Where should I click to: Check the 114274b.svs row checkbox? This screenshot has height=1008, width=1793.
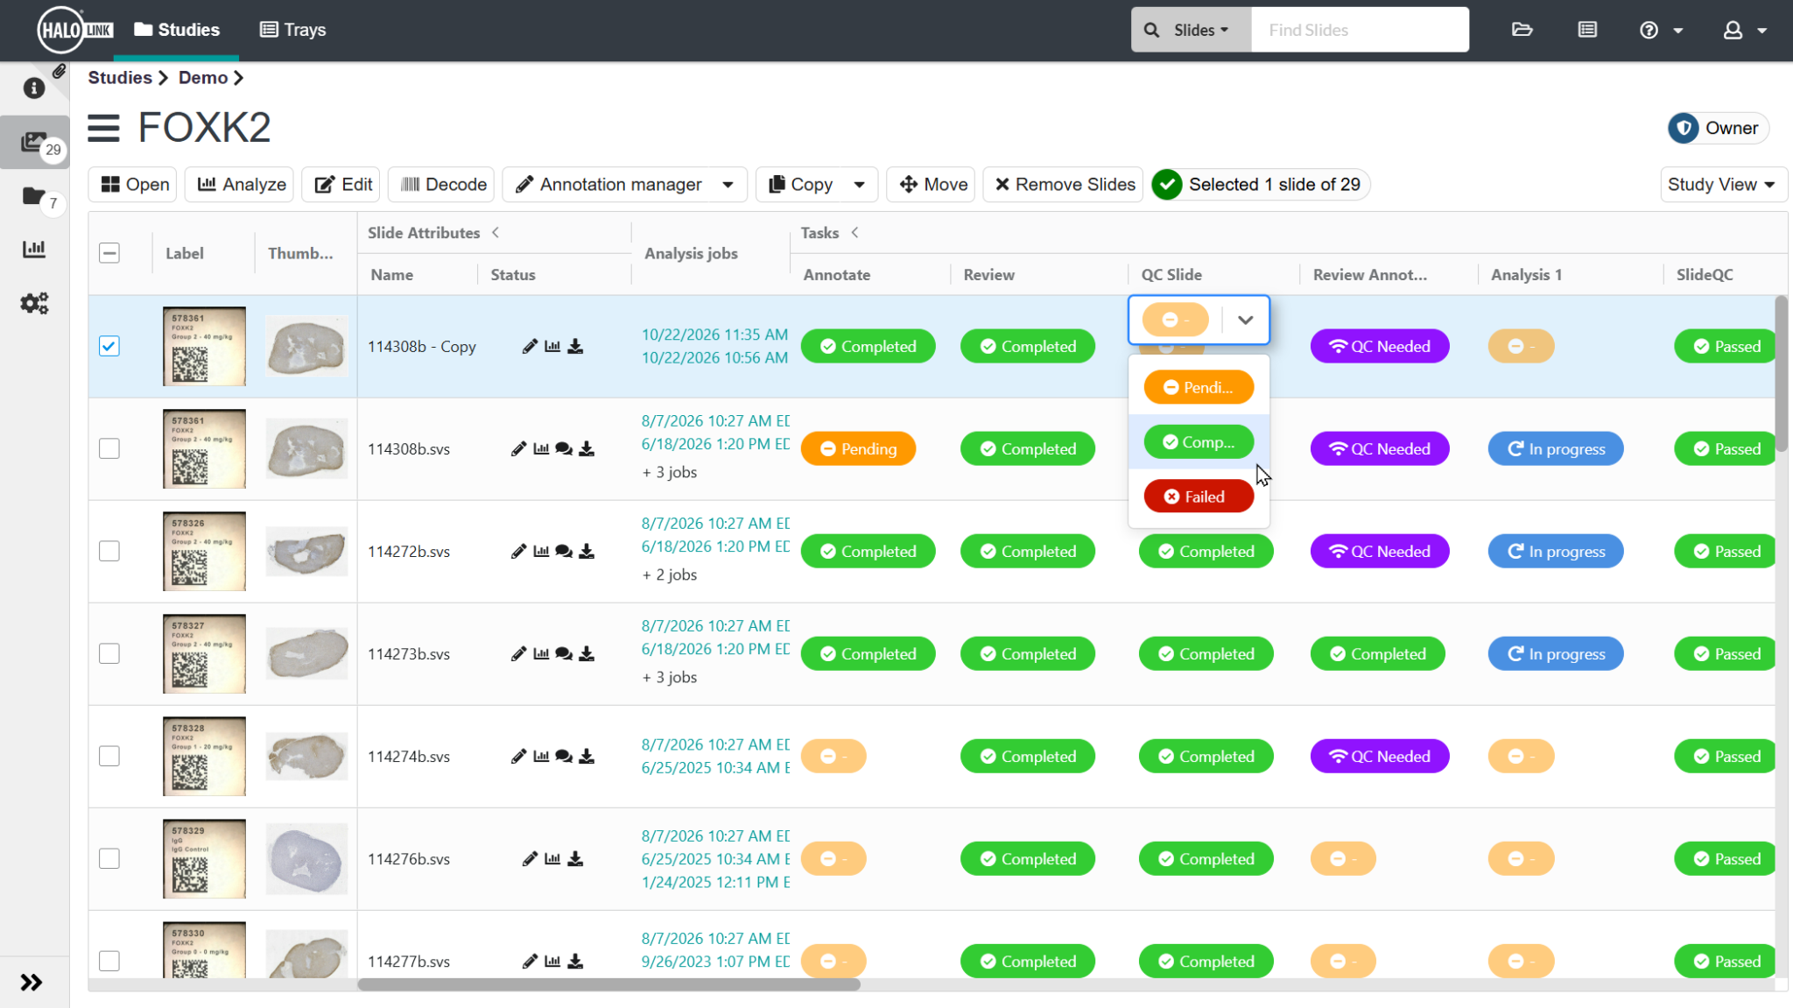[109, 756]
